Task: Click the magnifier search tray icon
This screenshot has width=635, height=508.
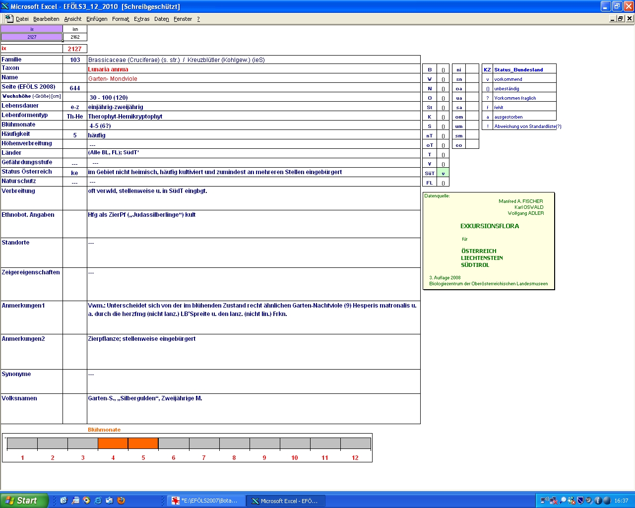Action: click(x=563, y=501)
